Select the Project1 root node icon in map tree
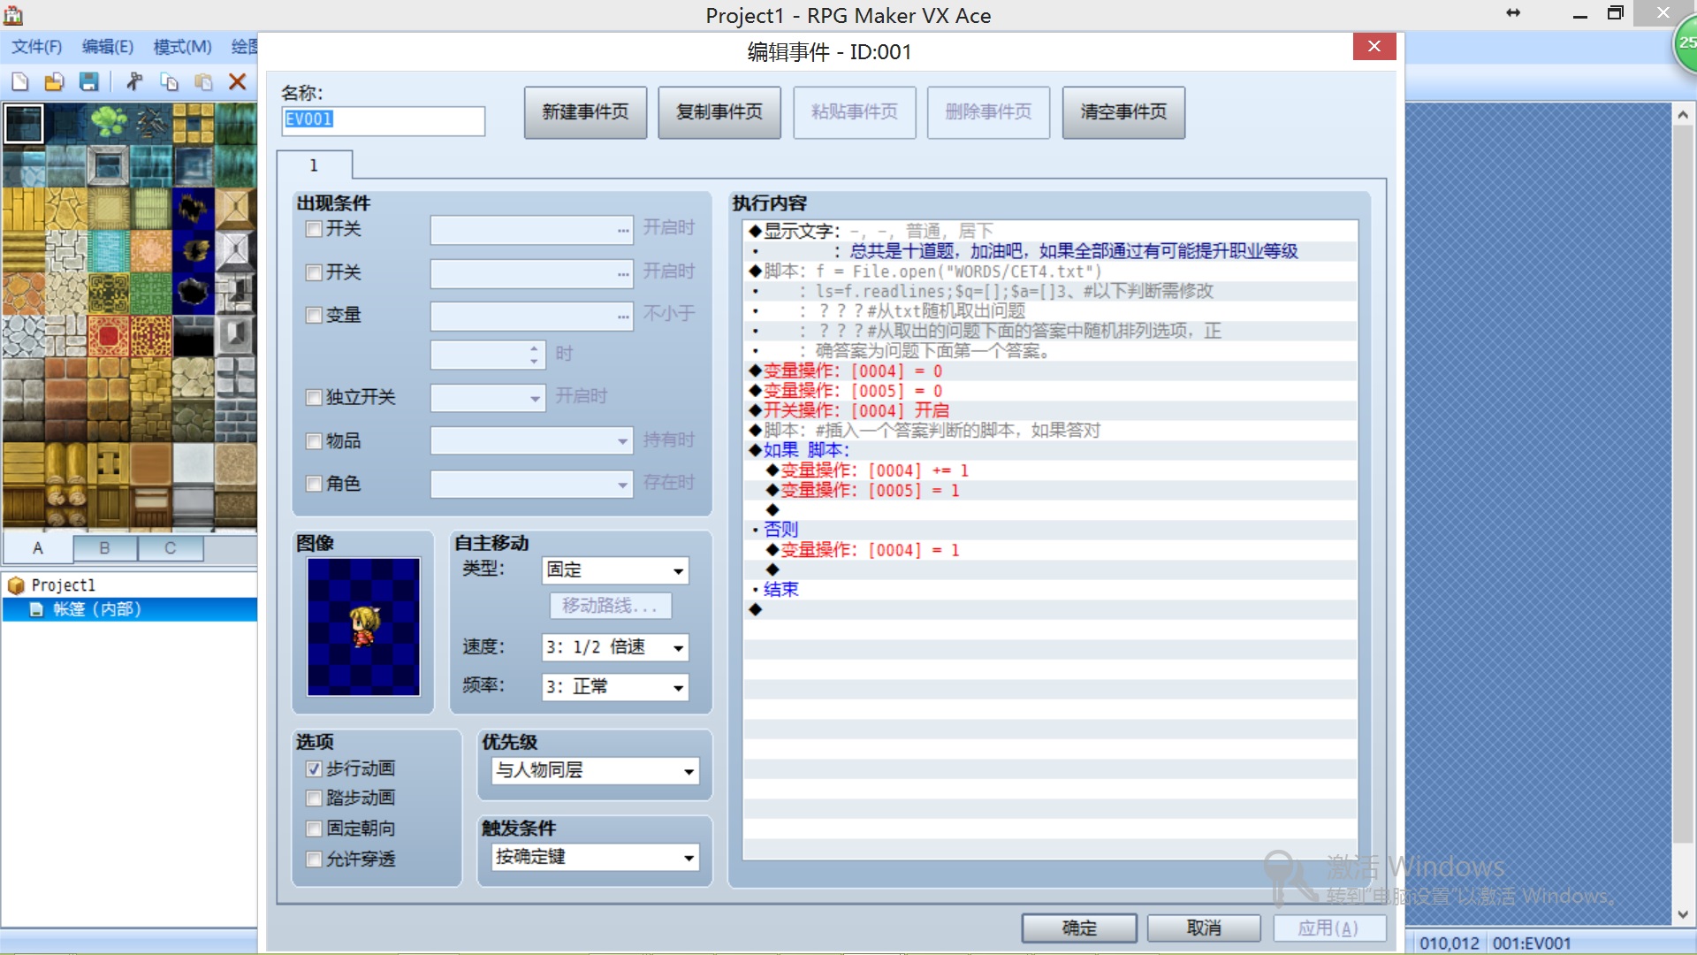1697x955 pixels. 16,585
